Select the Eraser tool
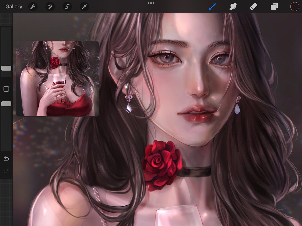Viewport: 302px width, 226px height. [x=254, y=7]
